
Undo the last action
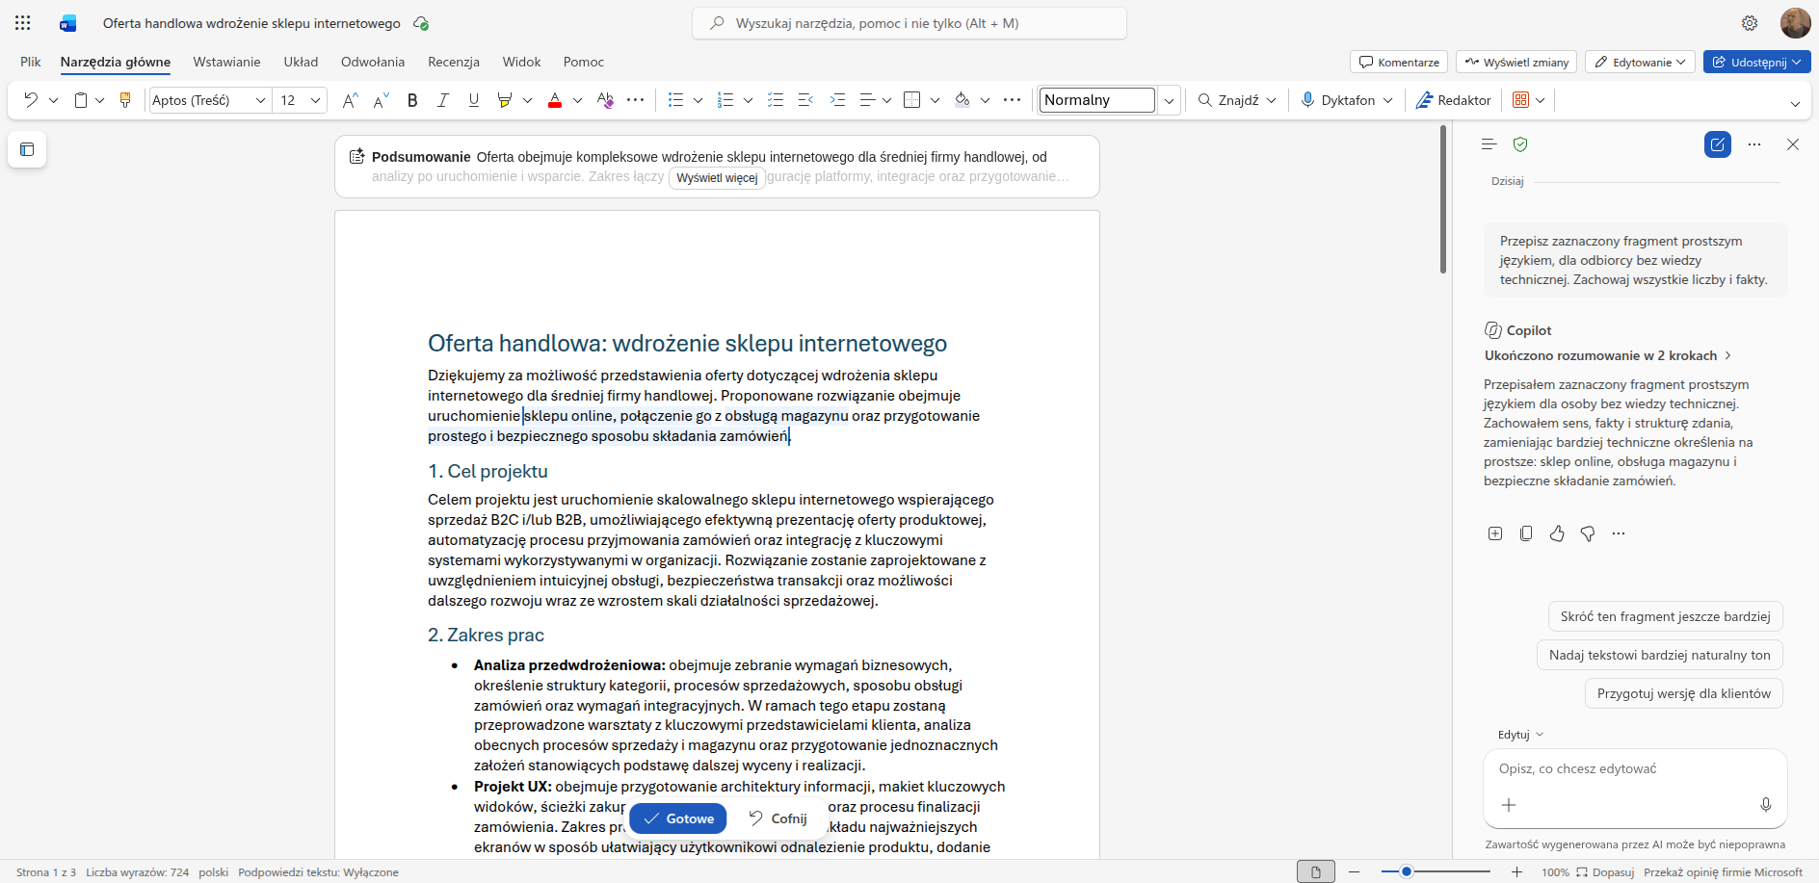point(31,100)
